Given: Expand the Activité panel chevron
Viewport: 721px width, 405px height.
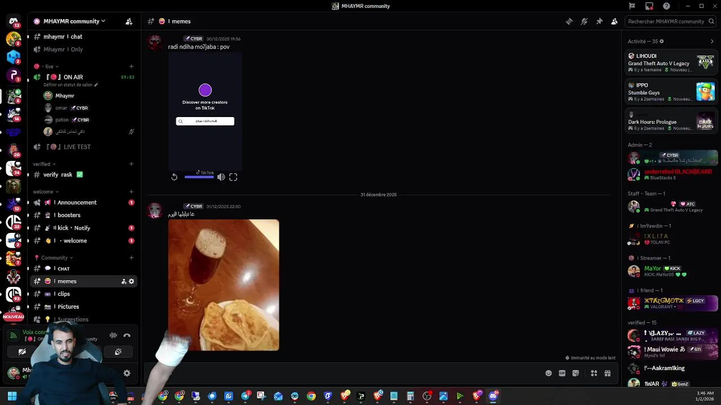Looking at the screenshot, I should pyautogui.click(x=712, y=41).
